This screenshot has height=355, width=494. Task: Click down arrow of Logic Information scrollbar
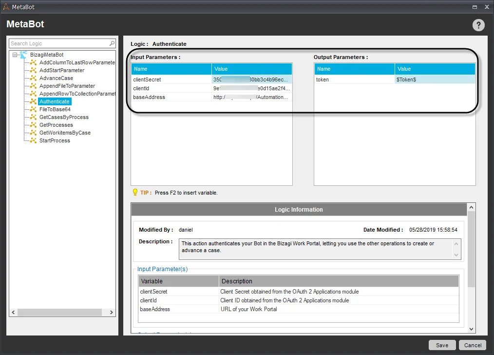pyautogui.click(x=471, y=329)
